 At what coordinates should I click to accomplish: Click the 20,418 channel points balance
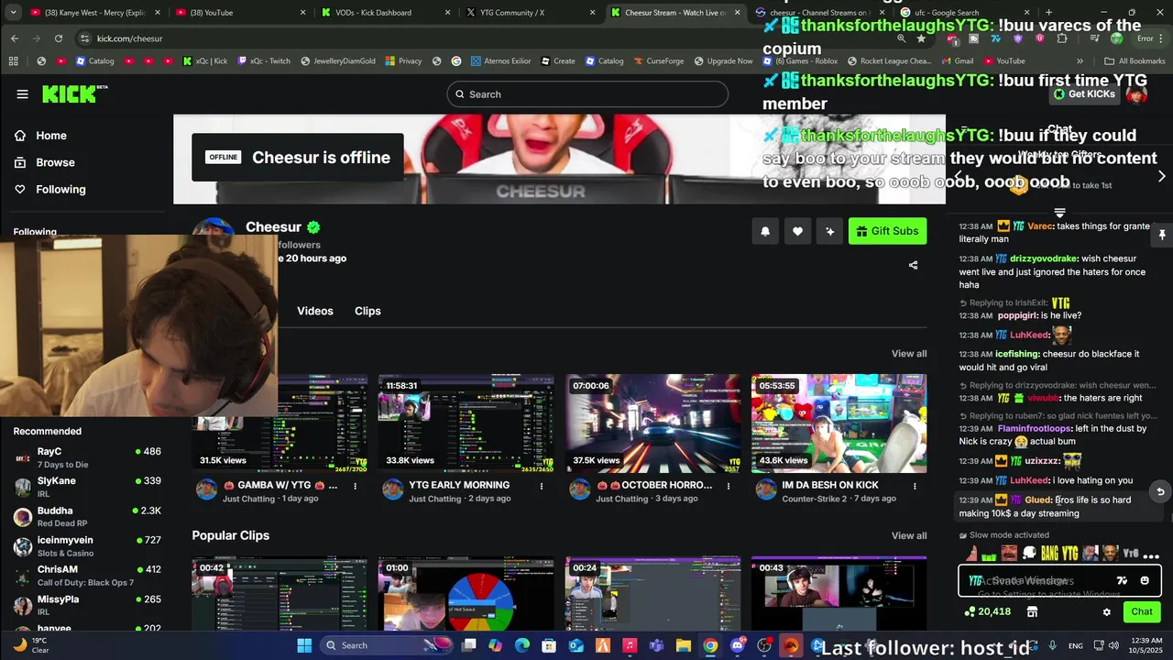tap(988, 611)
